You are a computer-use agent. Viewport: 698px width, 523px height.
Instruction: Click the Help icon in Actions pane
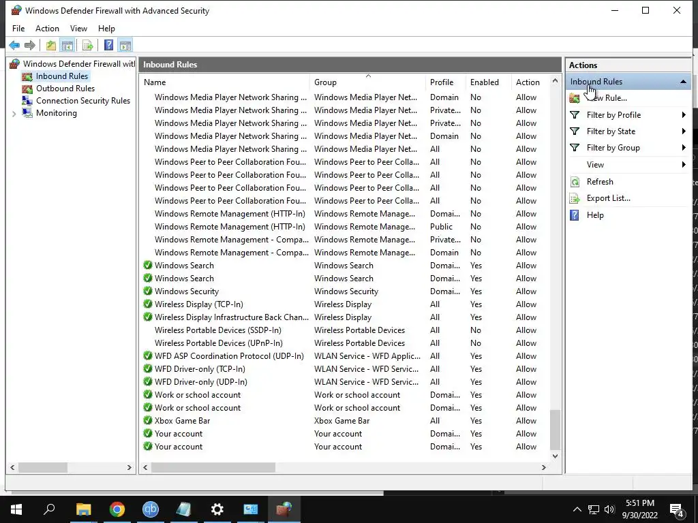click(575, 215)
